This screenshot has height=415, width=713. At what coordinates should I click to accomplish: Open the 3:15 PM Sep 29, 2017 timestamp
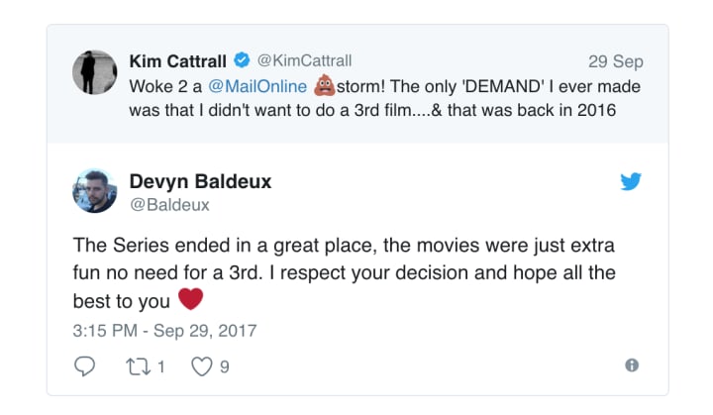point(164,331)
